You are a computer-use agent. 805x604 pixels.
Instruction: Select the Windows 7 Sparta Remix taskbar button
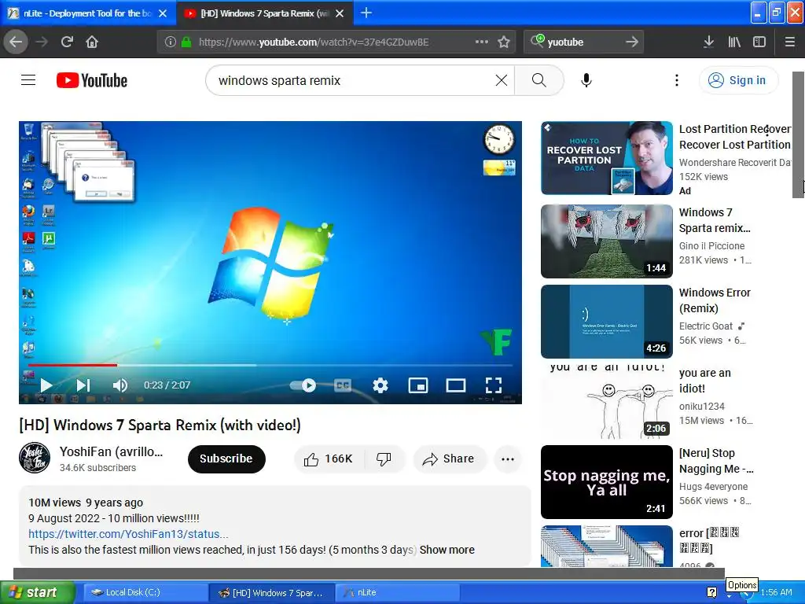click(x=272, y=592)
